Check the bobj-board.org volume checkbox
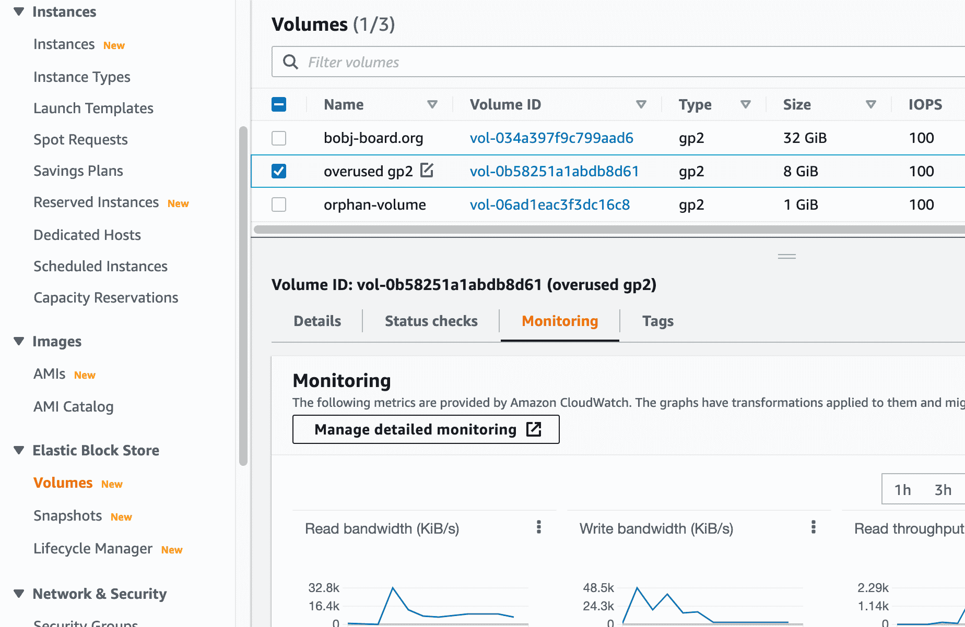This screenshot has height=627, width=965. pyautogui.click(x=279, y=138)
